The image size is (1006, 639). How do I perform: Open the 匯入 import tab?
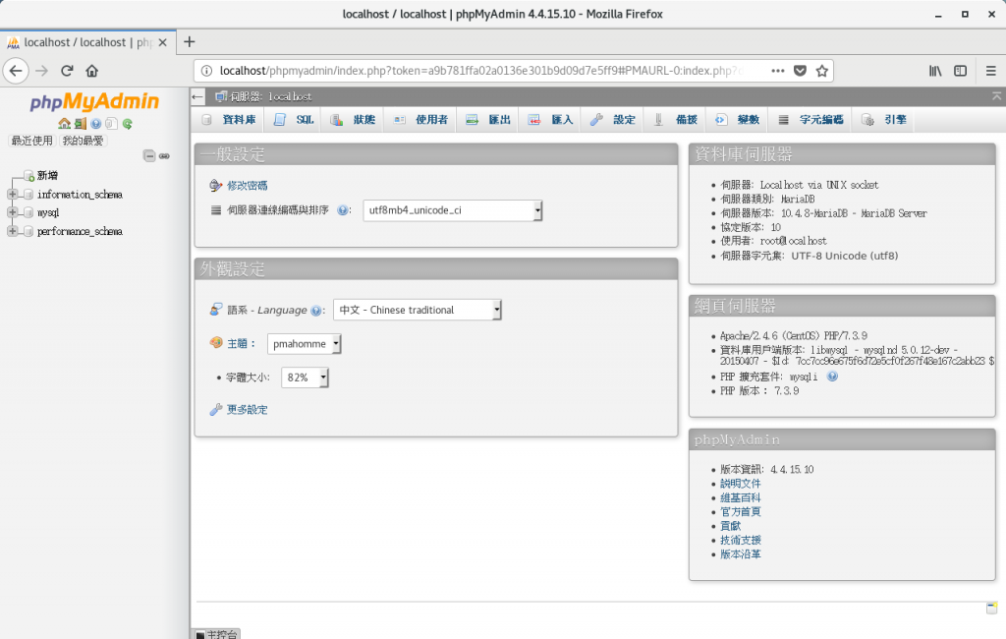550,120
